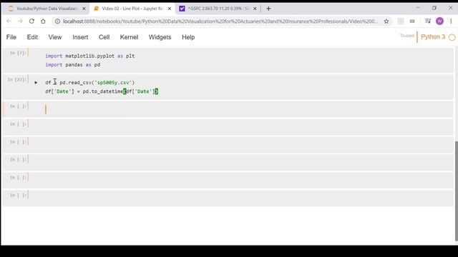458x257 pixels.
Task: Switch to the ^GSPC 2,863.70 tab
Action: pos(218,9)
